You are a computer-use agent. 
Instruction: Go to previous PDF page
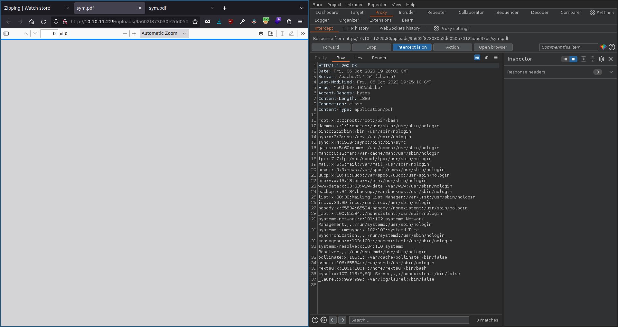coord(26,34)
